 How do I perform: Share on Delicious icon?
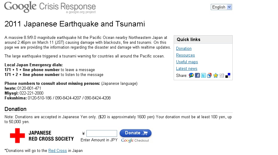click(x=228, y=75)
